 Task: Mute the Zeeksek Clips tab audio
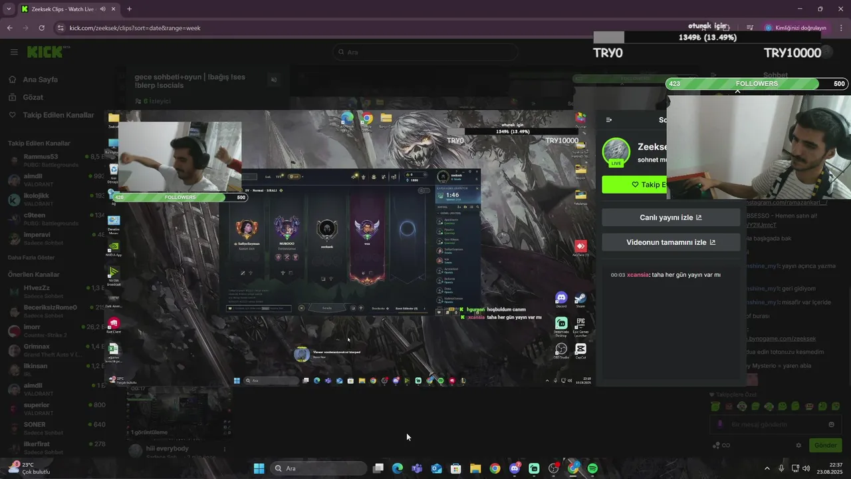[102, 9]
